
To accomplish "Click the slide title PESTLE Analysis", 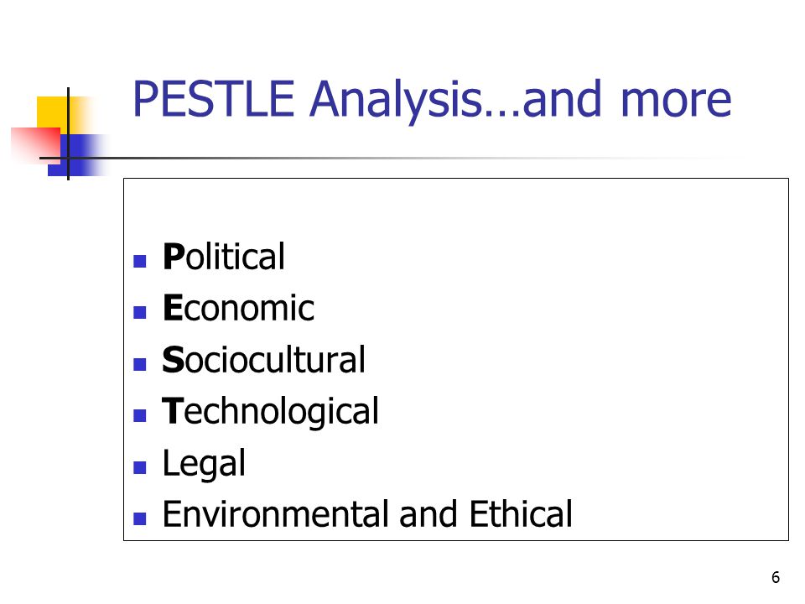I will [x=432, y=101].
